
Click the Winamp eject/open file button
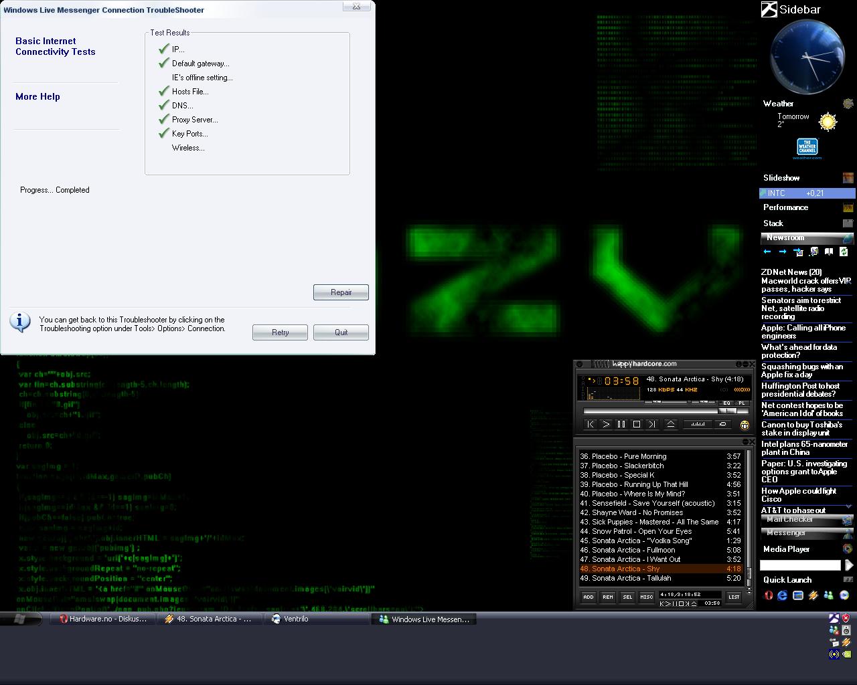coord(670,424)
